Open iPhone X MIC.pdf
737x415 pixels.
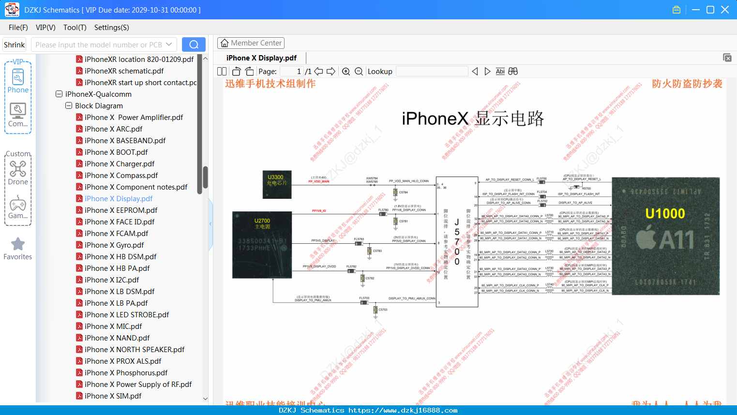pos(113,326)
